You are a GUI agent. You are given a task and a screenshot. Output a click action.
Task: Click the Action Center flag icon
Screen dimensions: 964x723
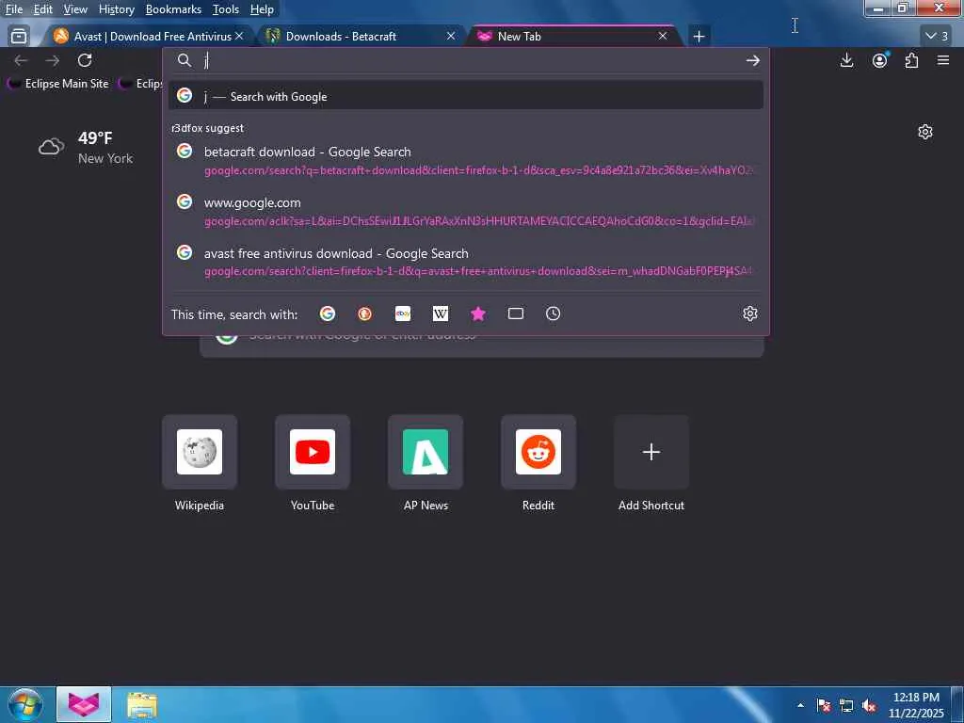coord(824,706)
